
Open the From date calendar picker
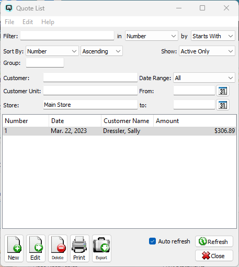pos(223,91)
